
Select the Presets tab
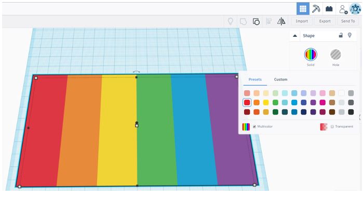(x=255, y=79)
